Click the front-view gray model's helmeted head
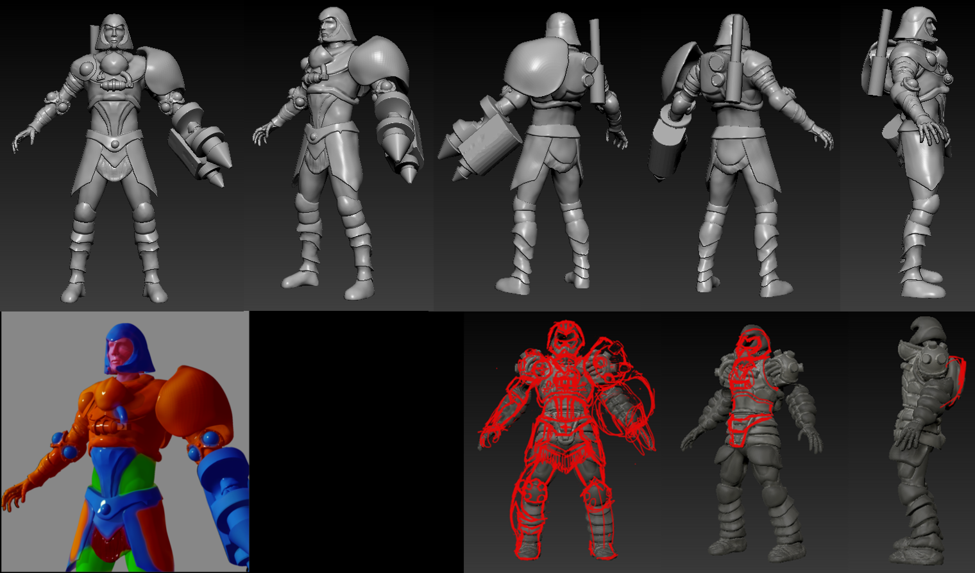Viewport: 975px width, 573px height. pos(114,32)
